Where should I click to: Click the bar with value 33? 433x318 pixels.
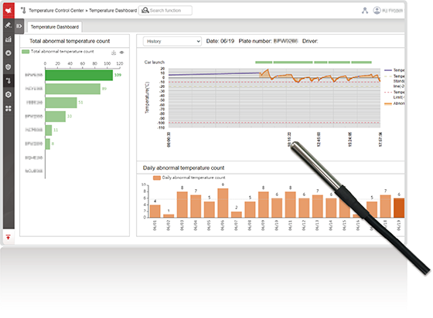pyautogui.click(x=56, y=117)
